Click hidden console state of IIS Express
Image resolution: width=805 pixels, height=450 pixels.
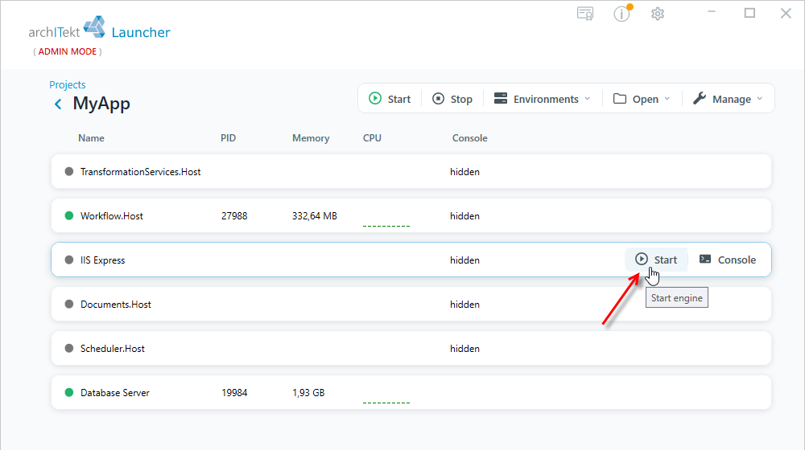(x=464, y=260)
